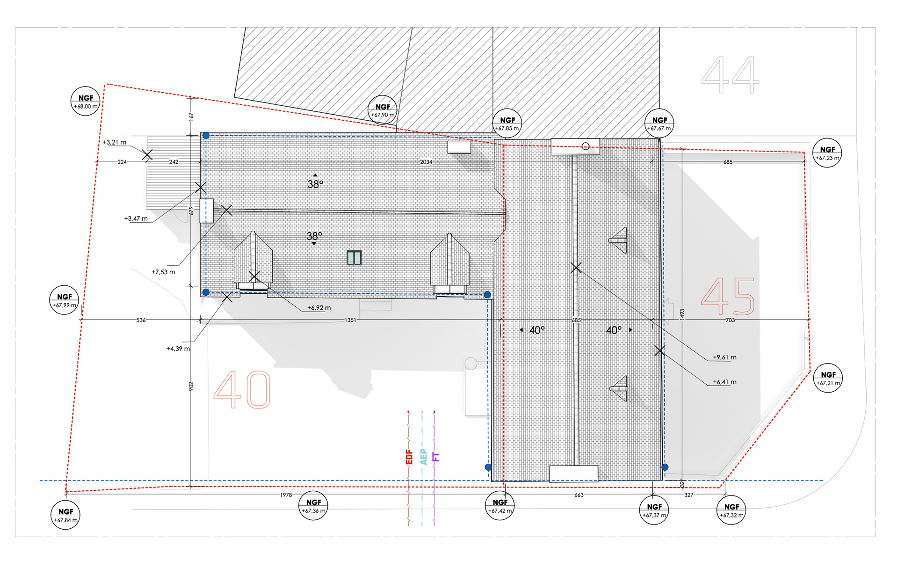Image resolution: width=898 pixels, height=561 pixels.
Task: Click the NGF +67,23 m circle marker
Action: pos(827,153)
